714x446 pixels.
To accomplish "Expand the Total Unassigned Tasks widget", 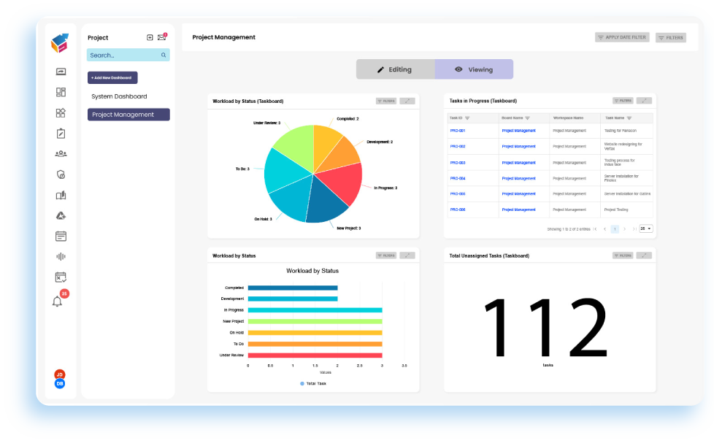I will pyautogui.click(x=643, y=255).
